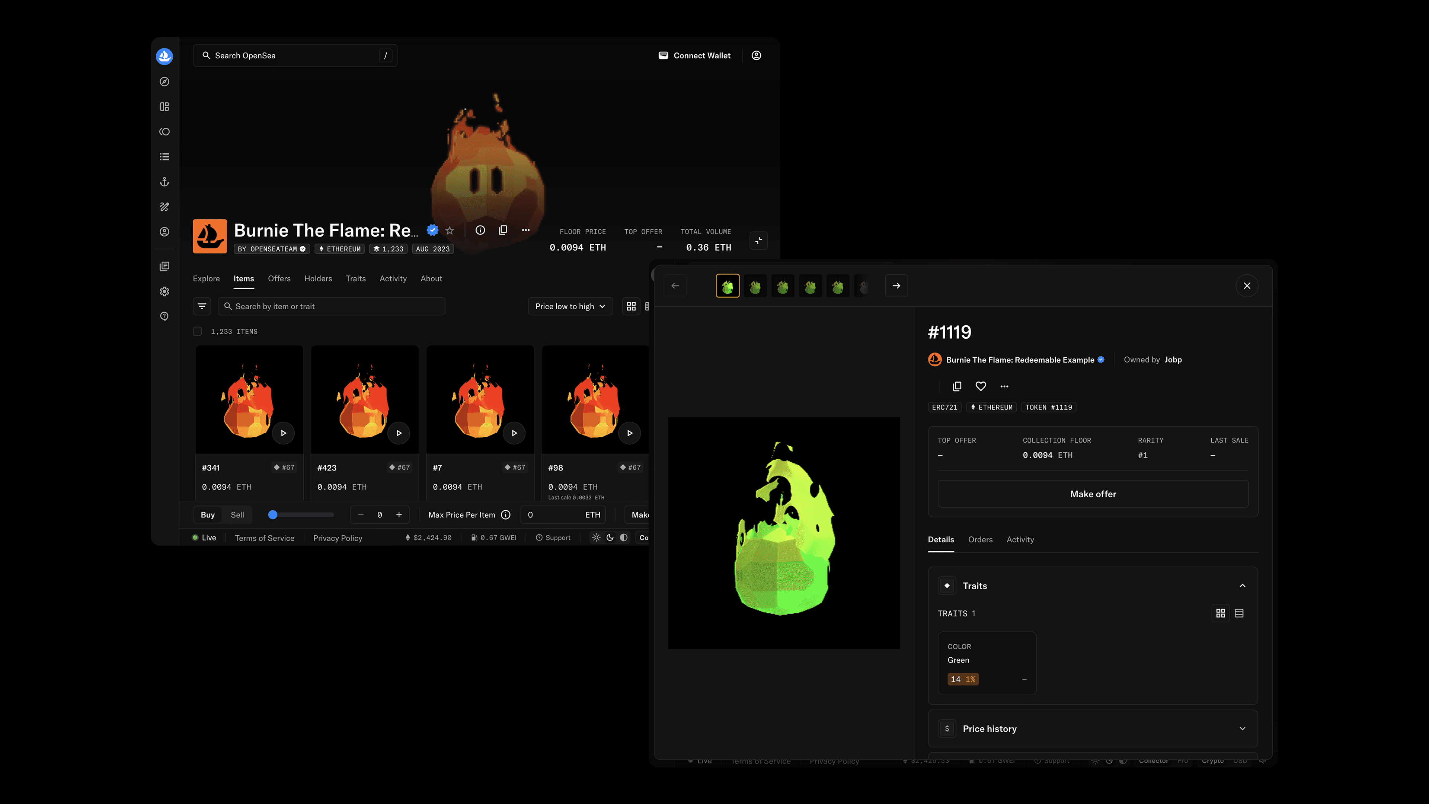Open the bulleted list icon in sidebar
The image size is (1429, 804).
(x=164, y=157)
